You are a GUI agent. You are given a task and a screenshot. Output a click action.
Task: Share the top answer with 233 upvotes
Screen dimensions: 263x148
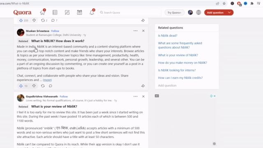(143, 20)
